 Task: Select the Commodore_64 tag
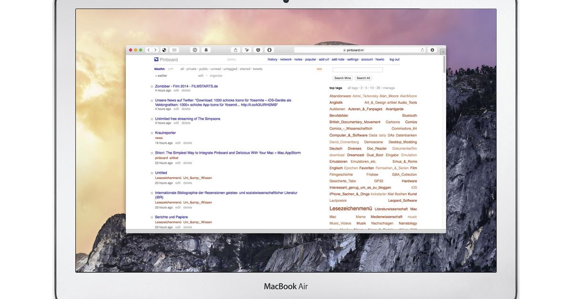pyautogui.click(x=404, y=129)
